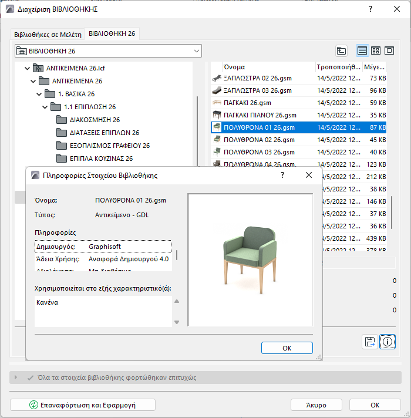
Task: Click the down arrow of usage list
Action: (x=177, y=322)
